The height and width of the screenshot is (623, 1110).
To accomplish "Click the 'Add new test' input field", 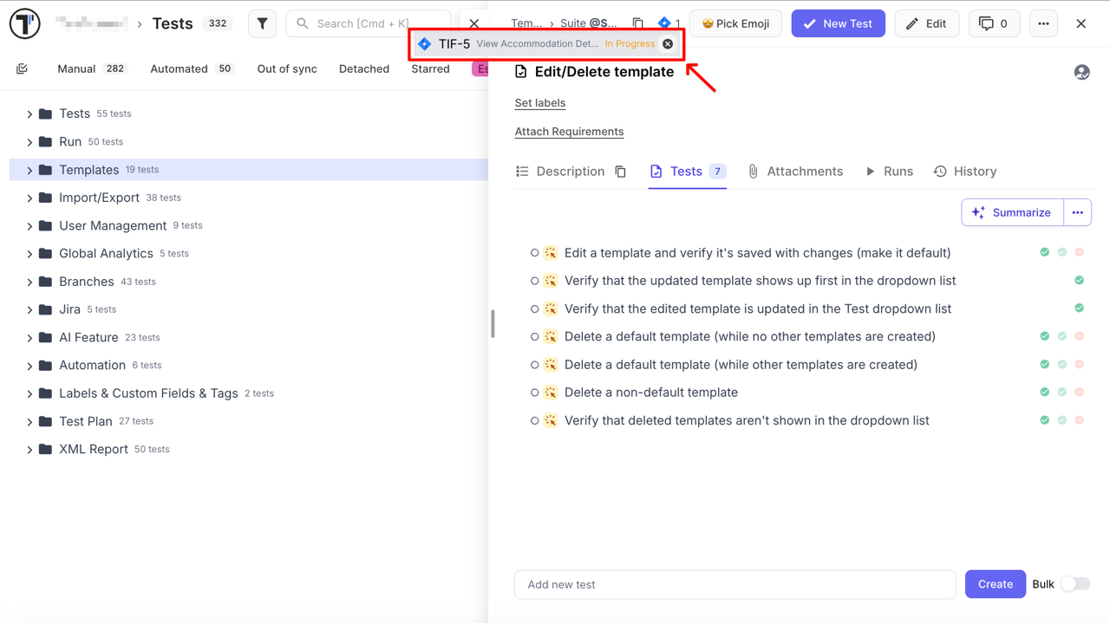I will pyautogui.click(x=735, y=584).
